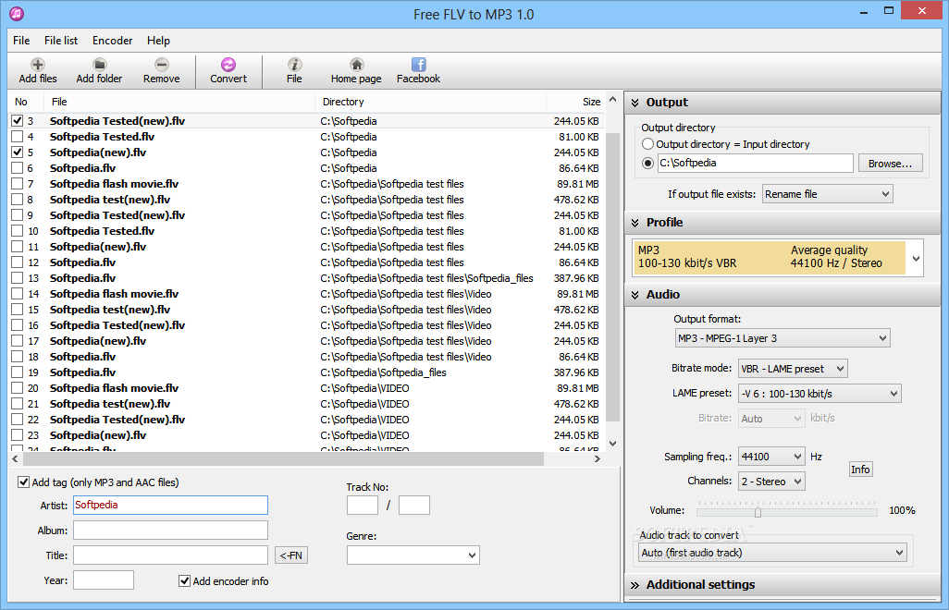Toggle Add encoder info checkbox

pyautogui.click(x=185, y=581)
